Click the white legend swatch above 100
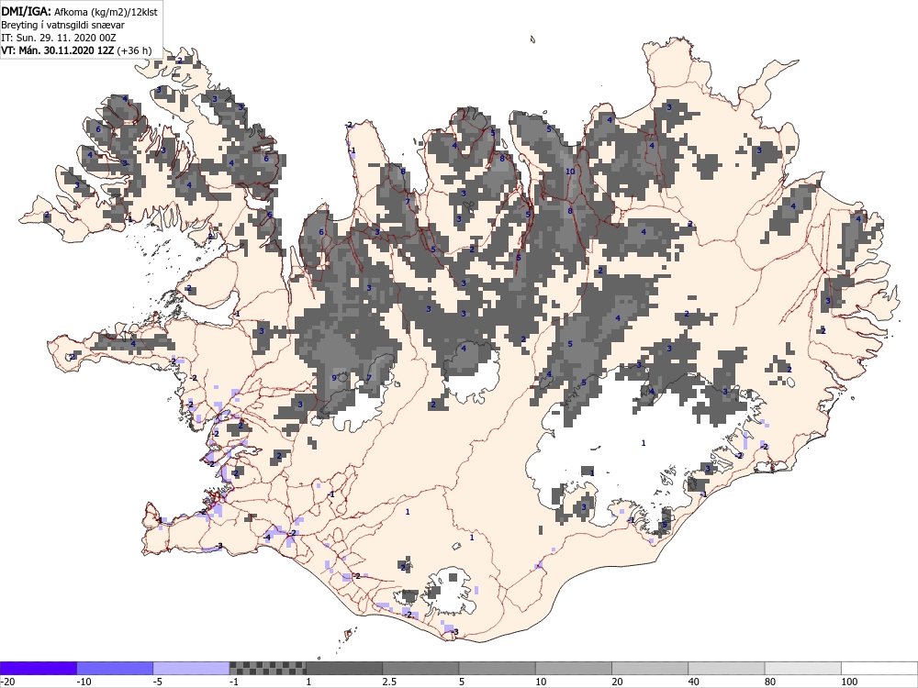The width and height of the screenshot is (918, 688). tap(879, 668)
